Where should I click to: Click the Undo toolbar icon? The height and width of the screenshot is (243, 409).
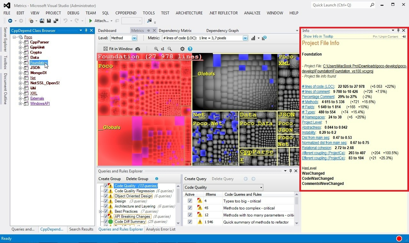[66, 21]
